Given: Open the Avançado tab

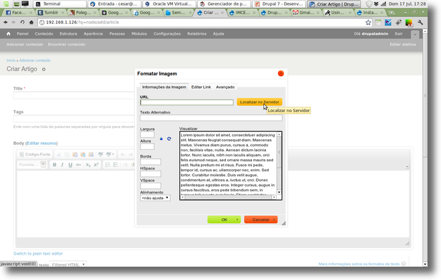Looking at the screenshot, I should [x=225, y=87].
